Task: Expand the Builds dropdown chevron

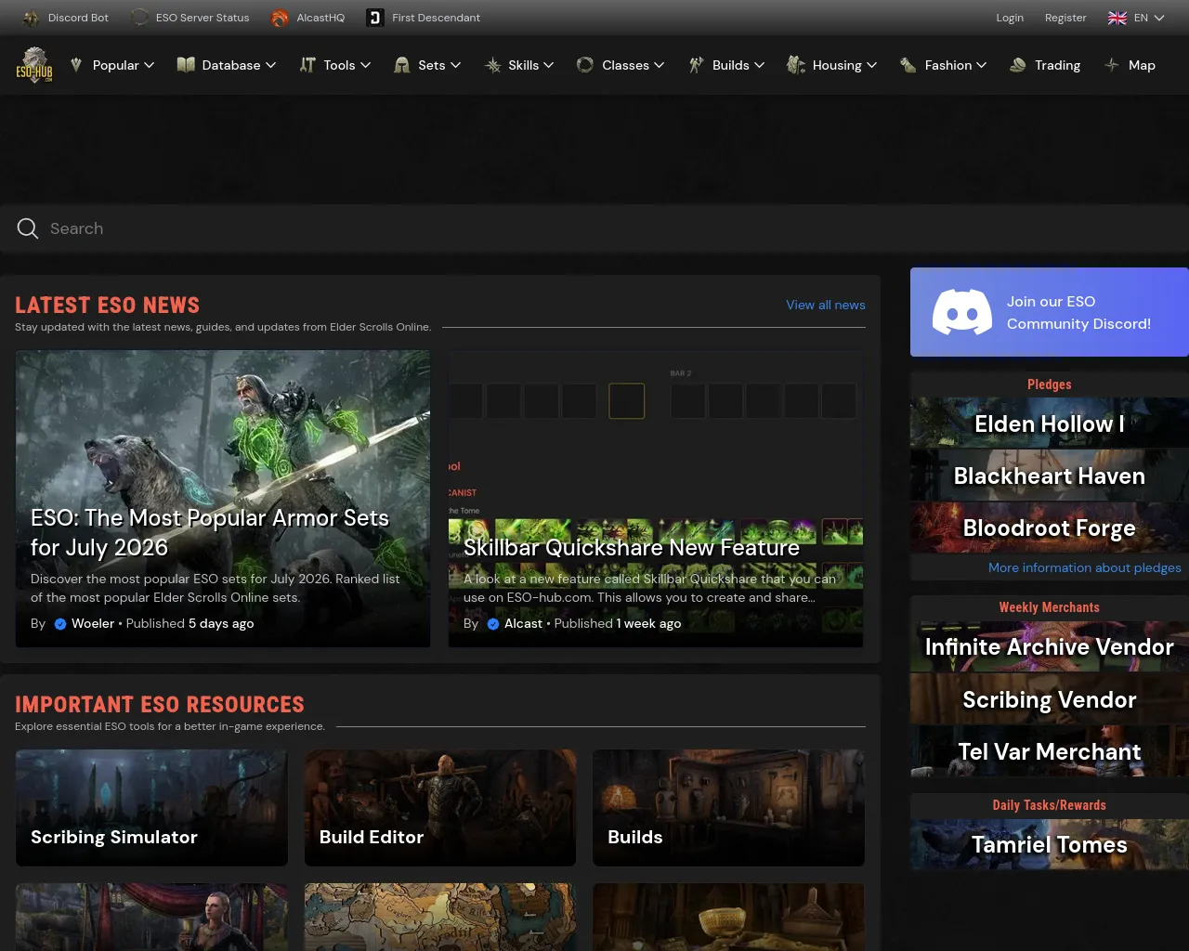Action: 760,65
